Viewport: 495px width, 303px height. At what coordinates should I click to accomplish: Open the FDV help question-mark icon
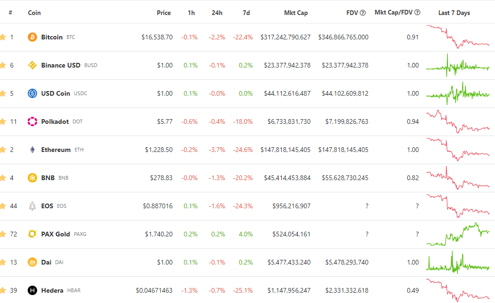pyautogui.click(x=363, y=13)
